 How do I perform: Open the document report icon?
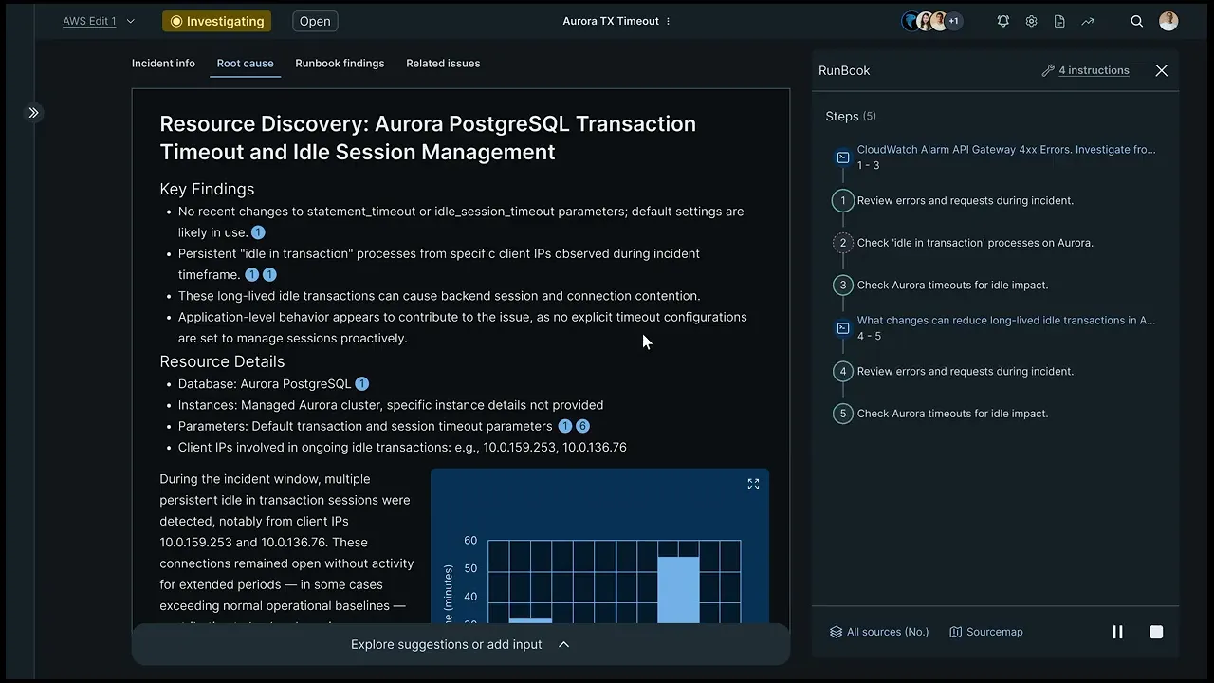[1059, 21]
